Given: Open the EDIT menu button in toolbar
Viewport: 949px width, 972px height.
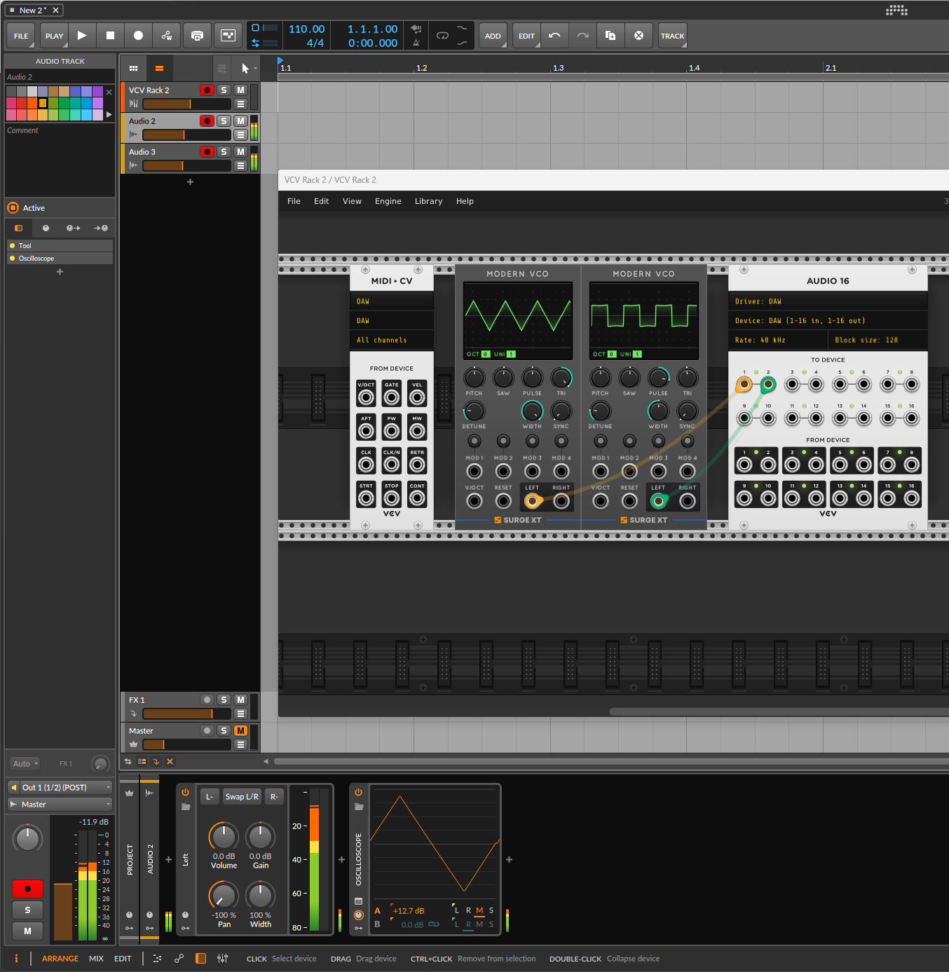Looking at the screenshot, I should 526,36.
